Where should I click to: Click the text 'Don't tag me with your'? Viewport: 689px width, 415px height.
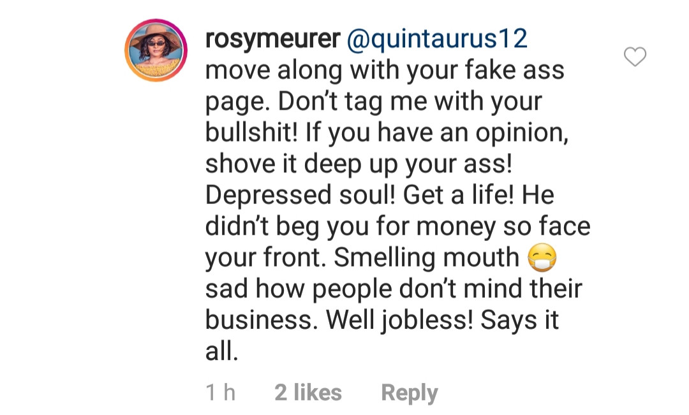[410, 102]
